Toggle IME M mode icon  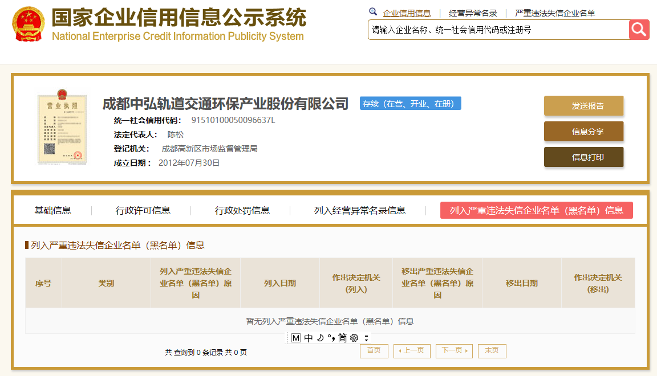296,338
